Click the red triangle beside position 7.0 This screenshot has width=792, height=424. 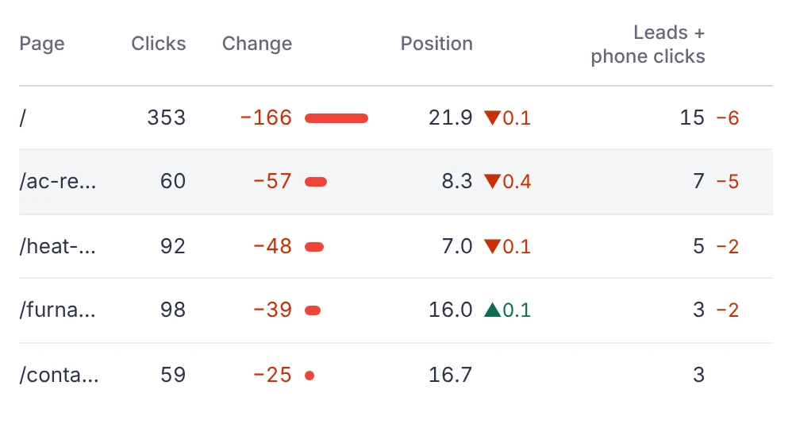pyautogui.click(x=492, y=247)
